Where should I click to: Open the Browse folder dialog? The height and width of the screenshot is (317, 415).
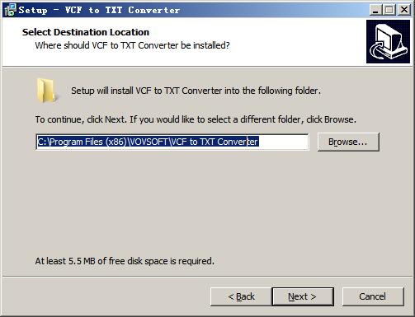click(348, 142)
